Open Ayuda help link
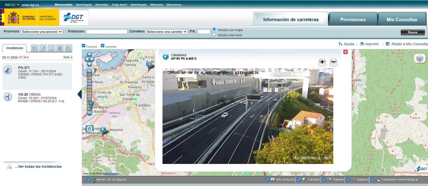Viewport: 428px width, 186px height. pos(346,44)
